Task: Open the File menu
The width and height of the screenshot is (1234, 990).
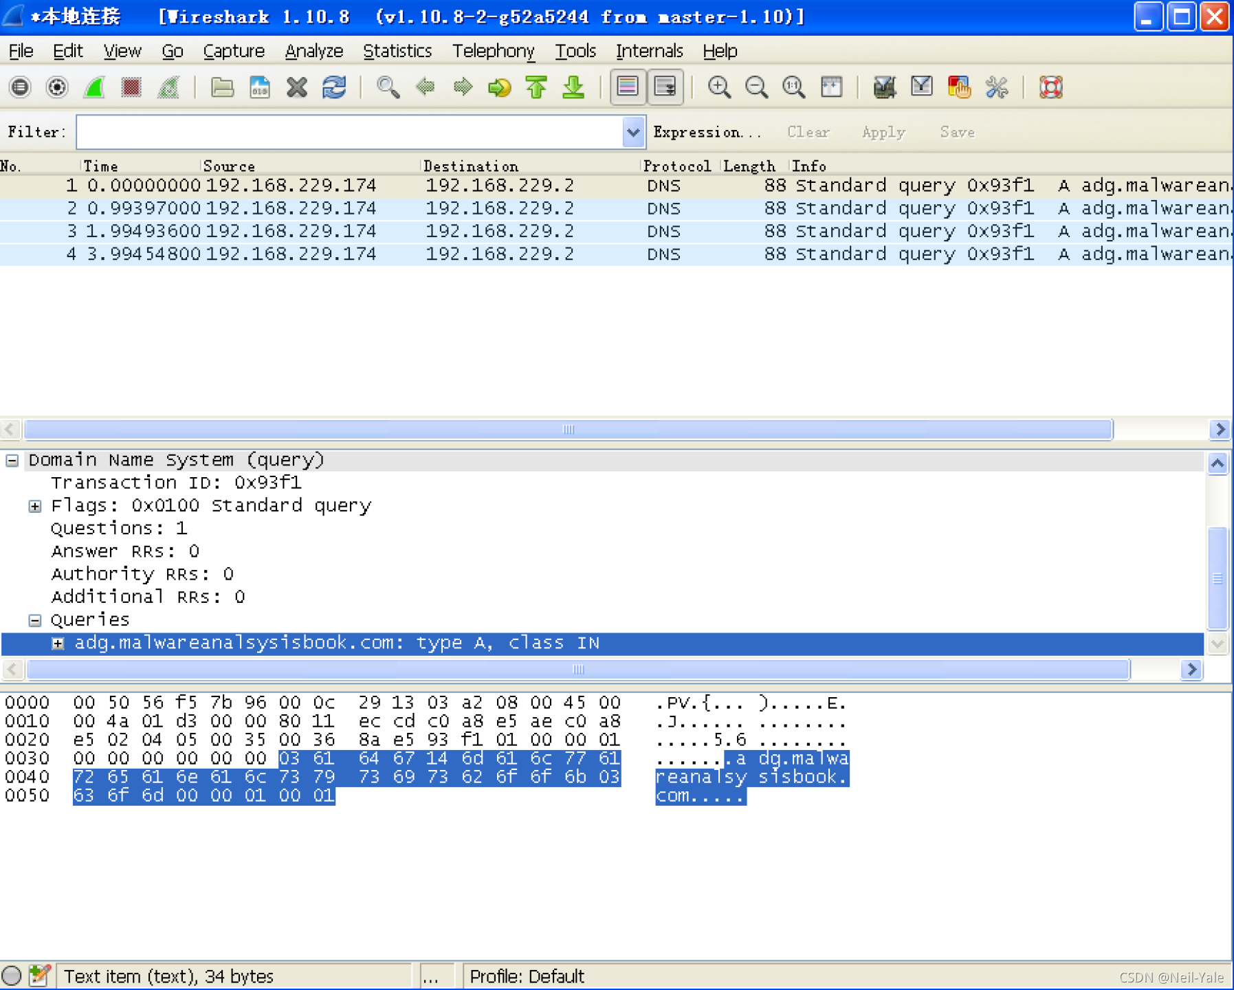Action: click(x=21, y=51)
